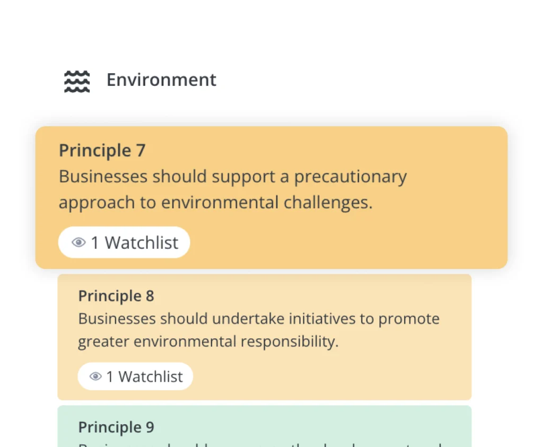Click the eye icon in Principle 8 badge
Image resolution: width=543 pixels, height=447 pixels.
click(95, 376)
